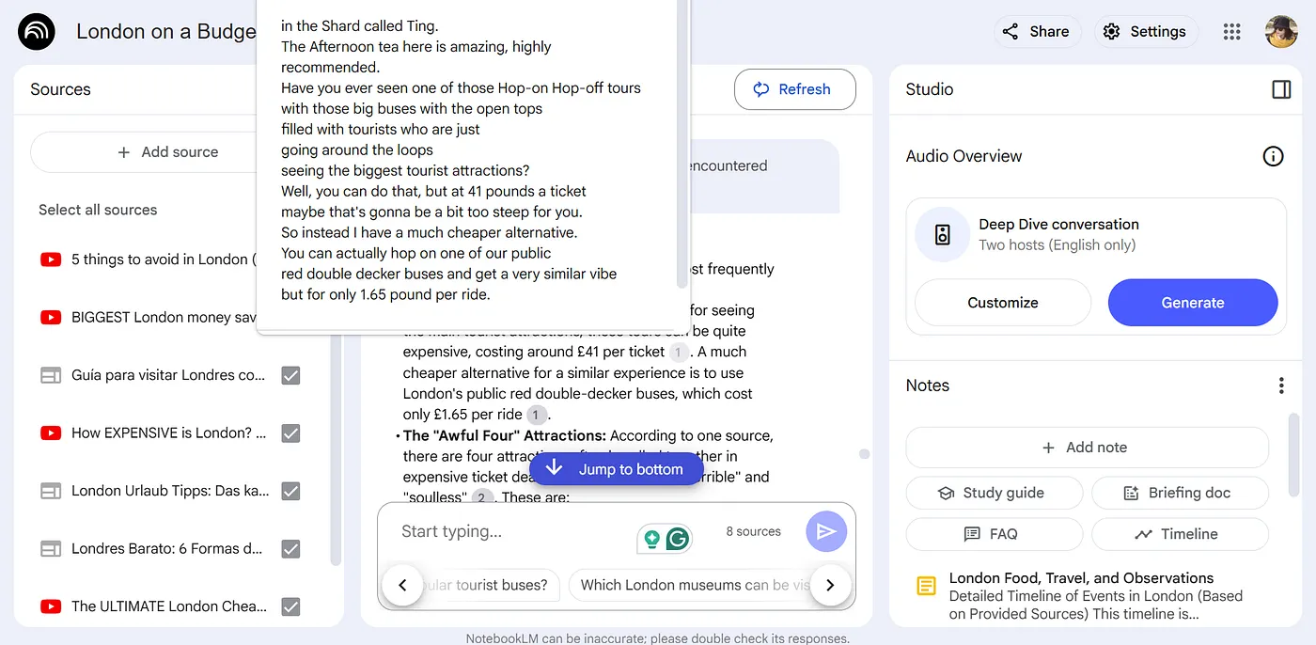Toggle checkbox for Londres Barato: 6 Formas
1316x645 pixels.
click(x=291, y=549)
